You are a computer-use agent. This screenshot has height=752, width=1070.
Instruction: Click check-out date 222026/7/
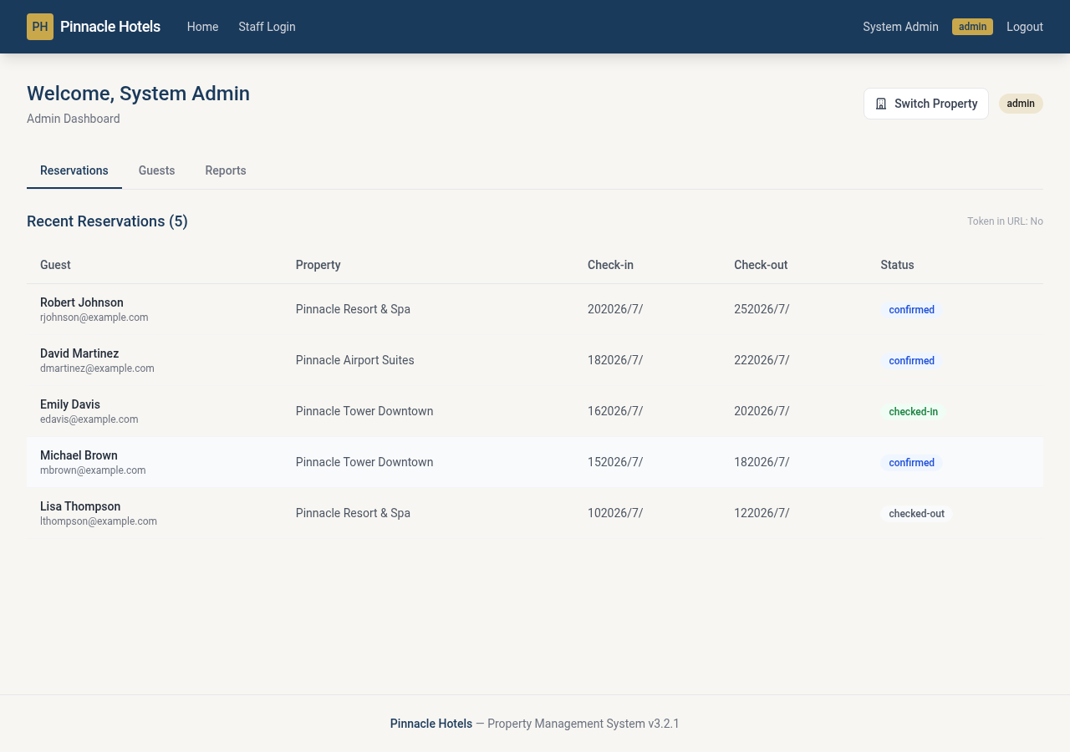762,360
